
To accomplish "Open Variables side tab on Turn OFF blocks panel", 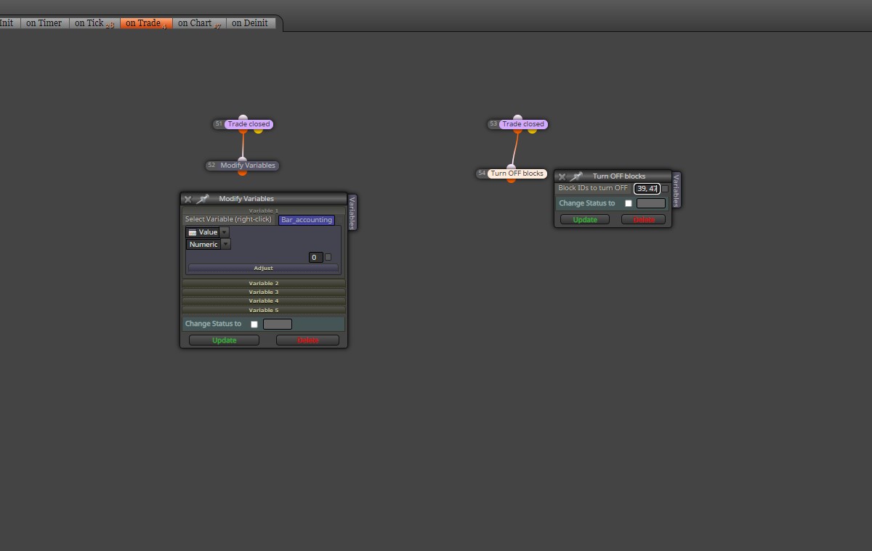I will pos(677,189).
